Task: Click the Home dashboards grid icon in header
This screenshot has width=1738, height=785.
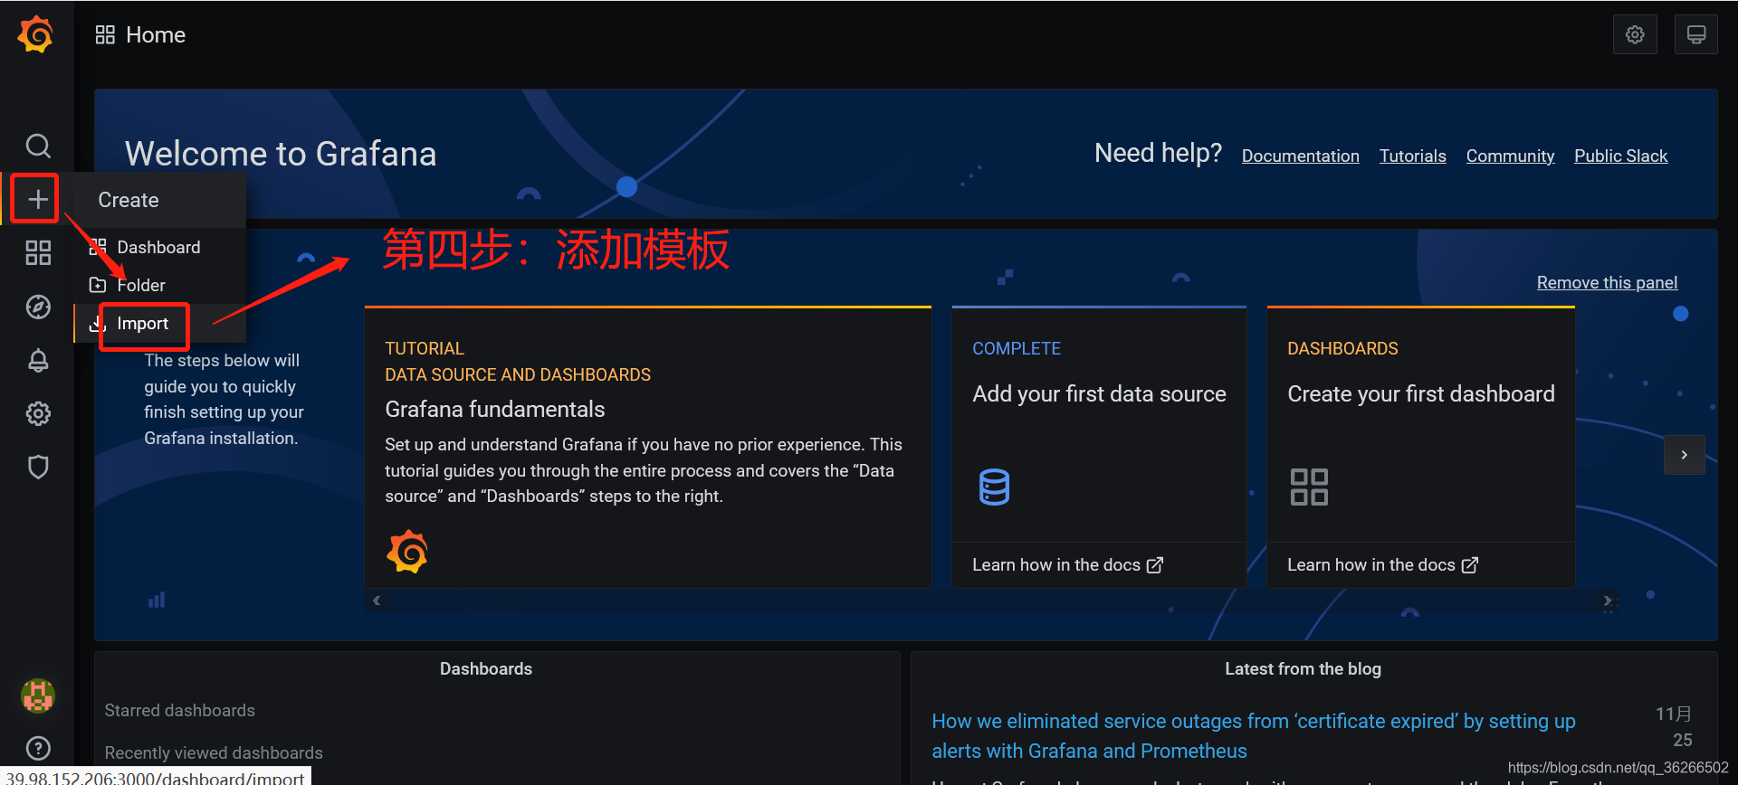Action: pos(105,34)
